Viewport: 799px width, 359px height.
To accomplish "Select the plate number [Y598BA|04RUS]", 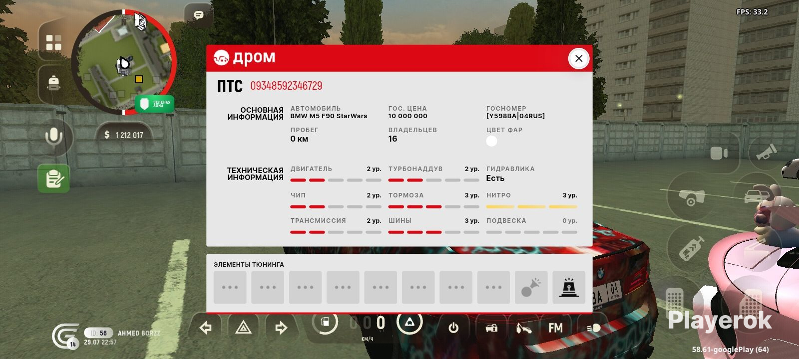I will coord(515,116).
